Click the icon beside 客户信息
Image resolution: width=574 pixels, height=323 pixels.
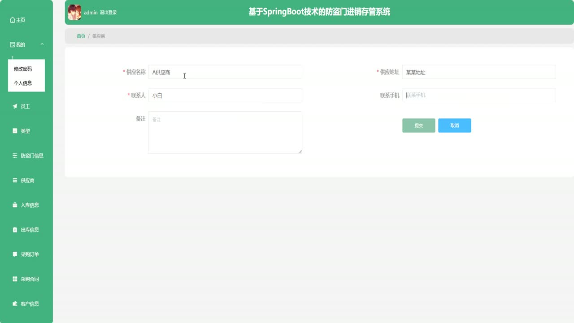[15, 304]
